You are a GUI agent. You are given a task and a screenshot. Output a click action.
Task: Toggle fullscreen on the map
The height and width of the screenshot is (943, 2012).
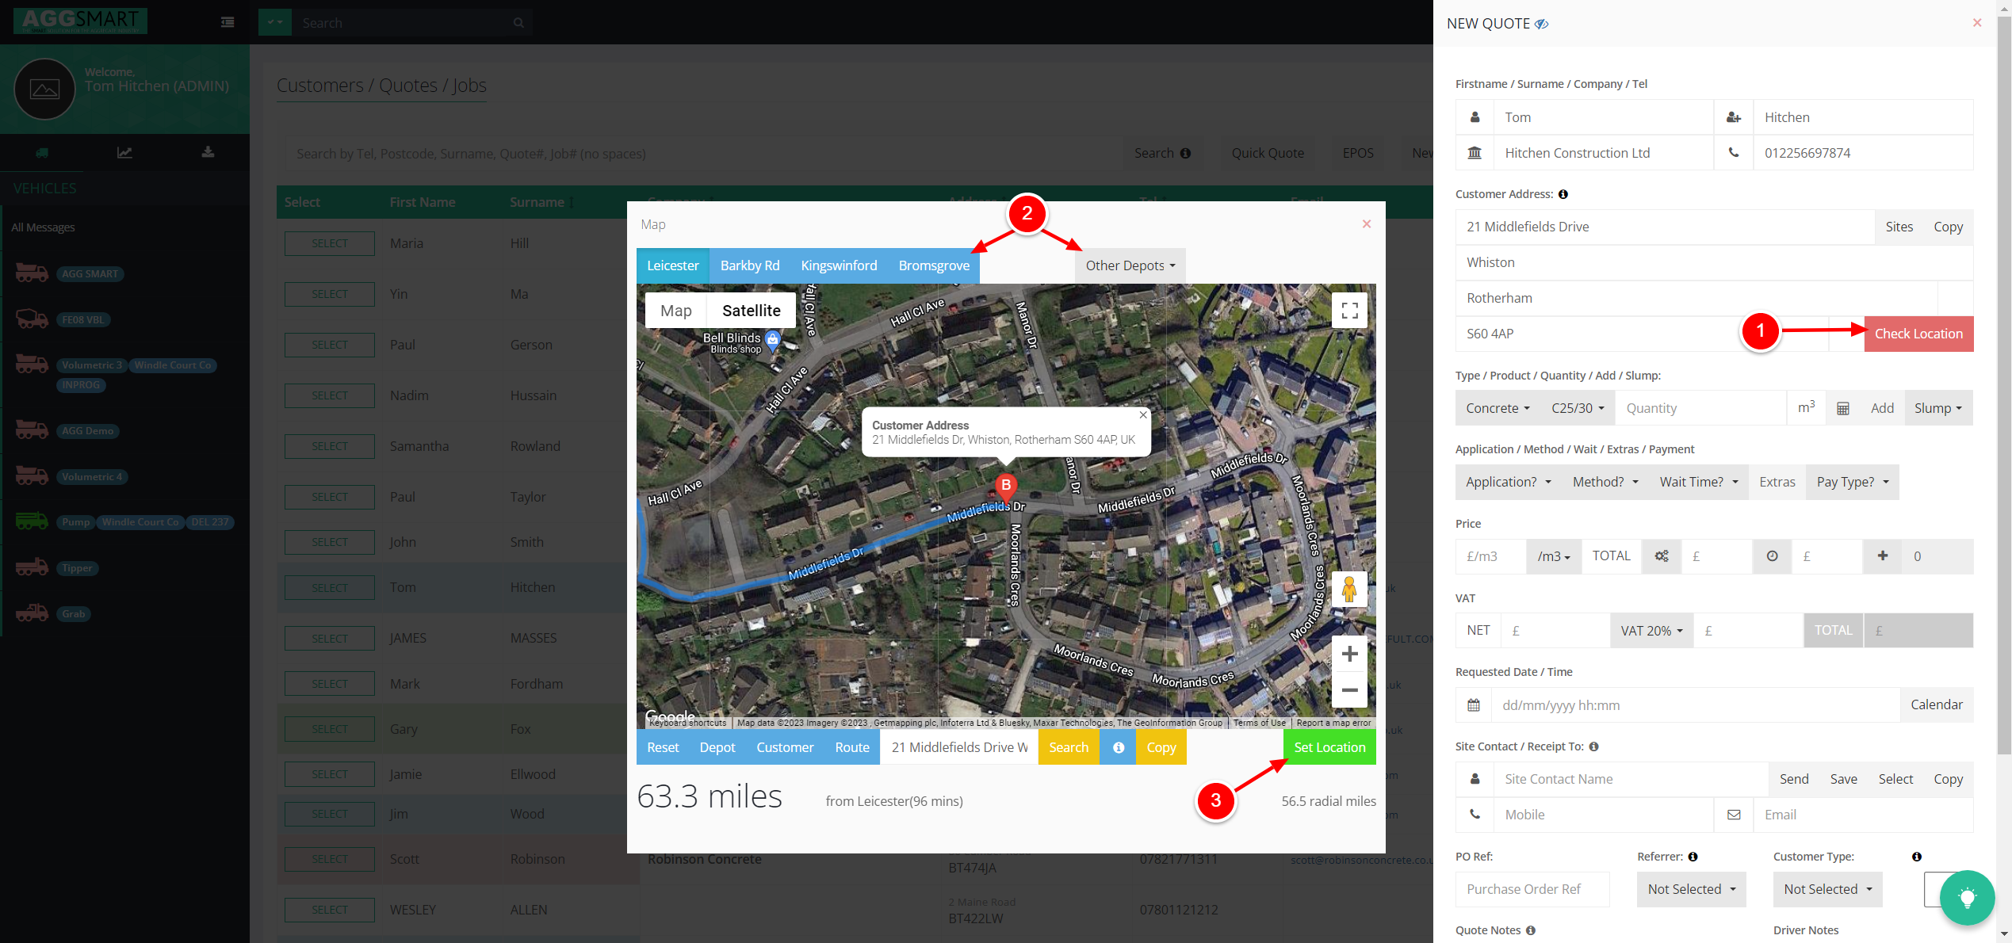point(1349,311)
